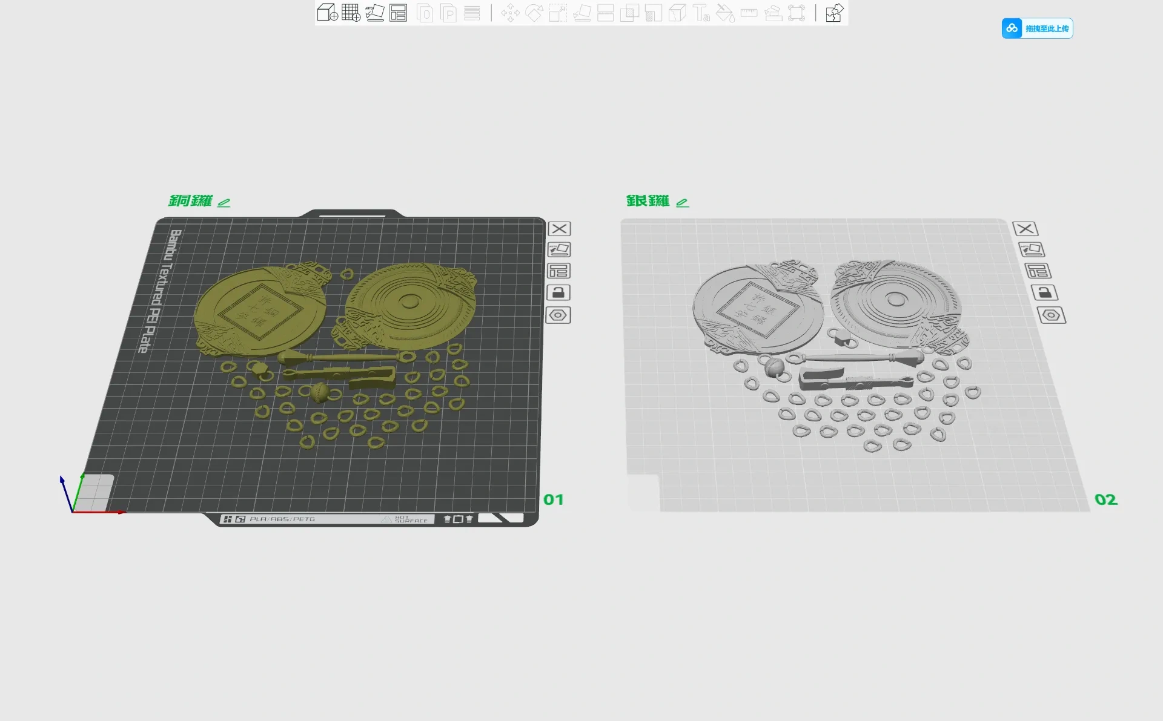
Task: Toggle the lock on plate 02
Action: pyautogui.click(x=1044, y=293)
